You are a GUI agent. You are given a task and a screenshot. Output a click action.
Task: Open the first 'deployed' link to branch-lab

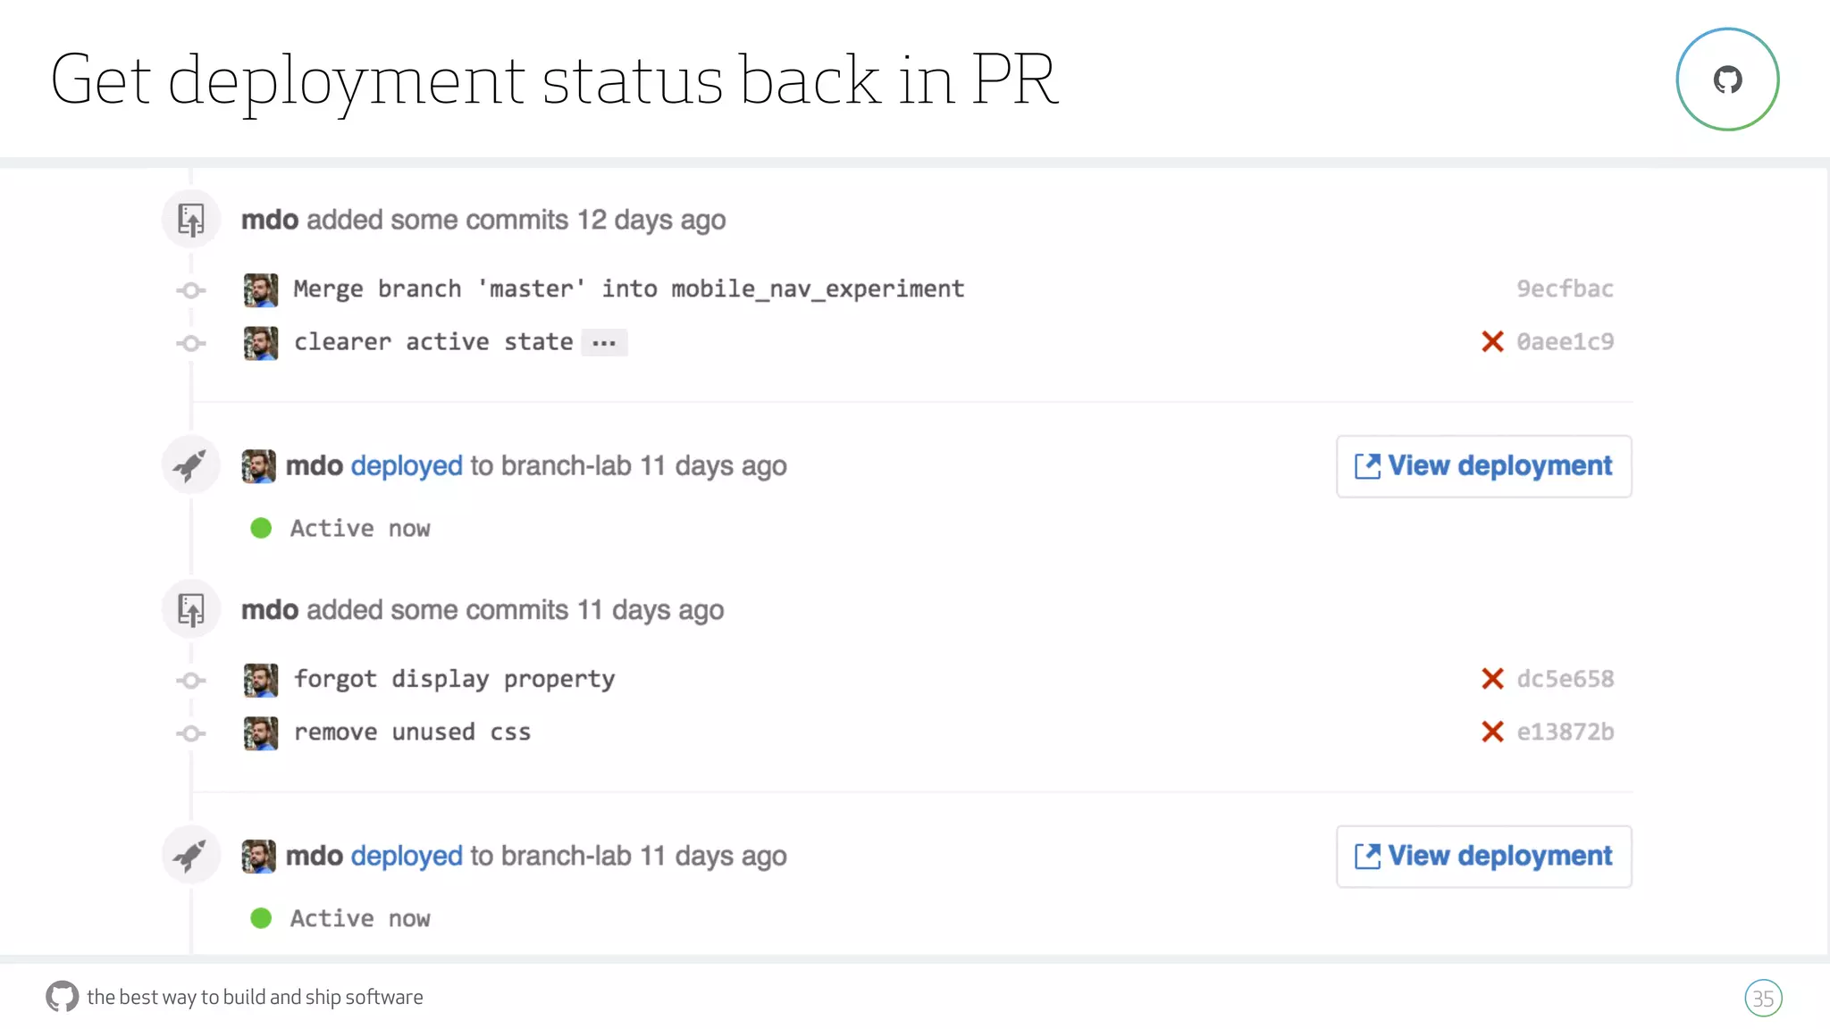coord(407,466)
